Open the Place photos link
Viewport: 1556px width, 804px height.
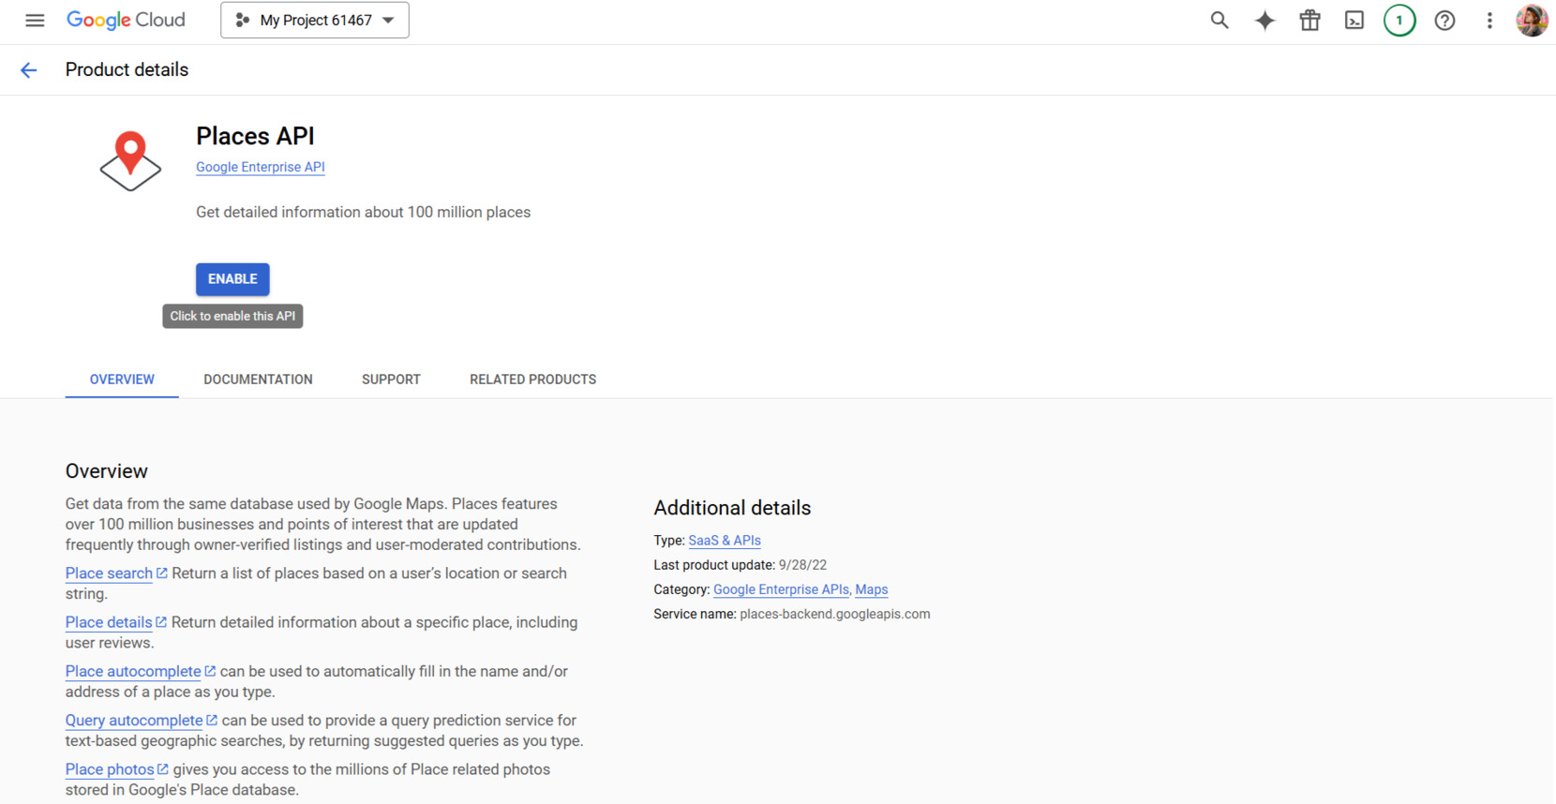(110, 769)
